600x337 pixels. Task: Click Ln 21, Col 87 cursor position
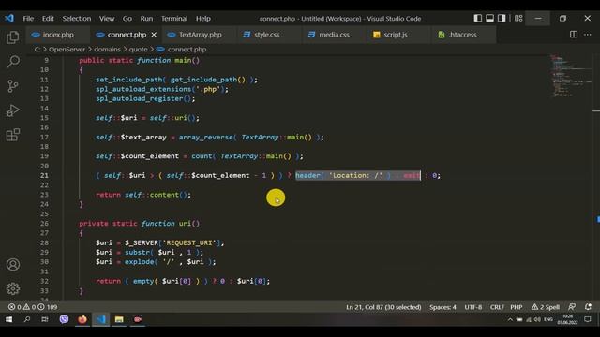point(383,307)
